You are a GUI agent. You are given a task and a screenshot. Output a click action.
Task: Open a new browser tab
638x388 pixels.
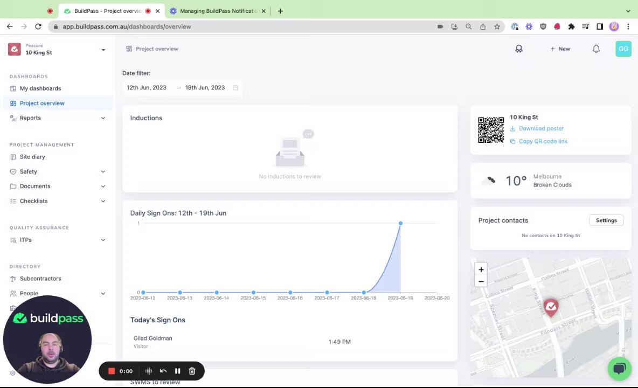point(280,11)
